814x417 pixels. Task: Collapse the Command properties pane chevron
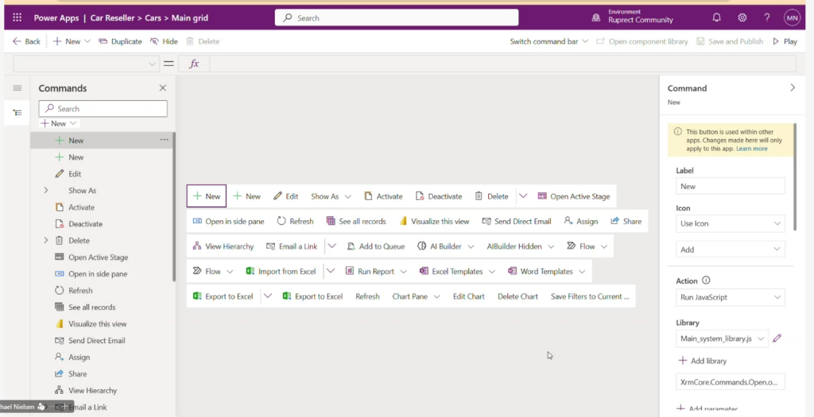[792, 88]
